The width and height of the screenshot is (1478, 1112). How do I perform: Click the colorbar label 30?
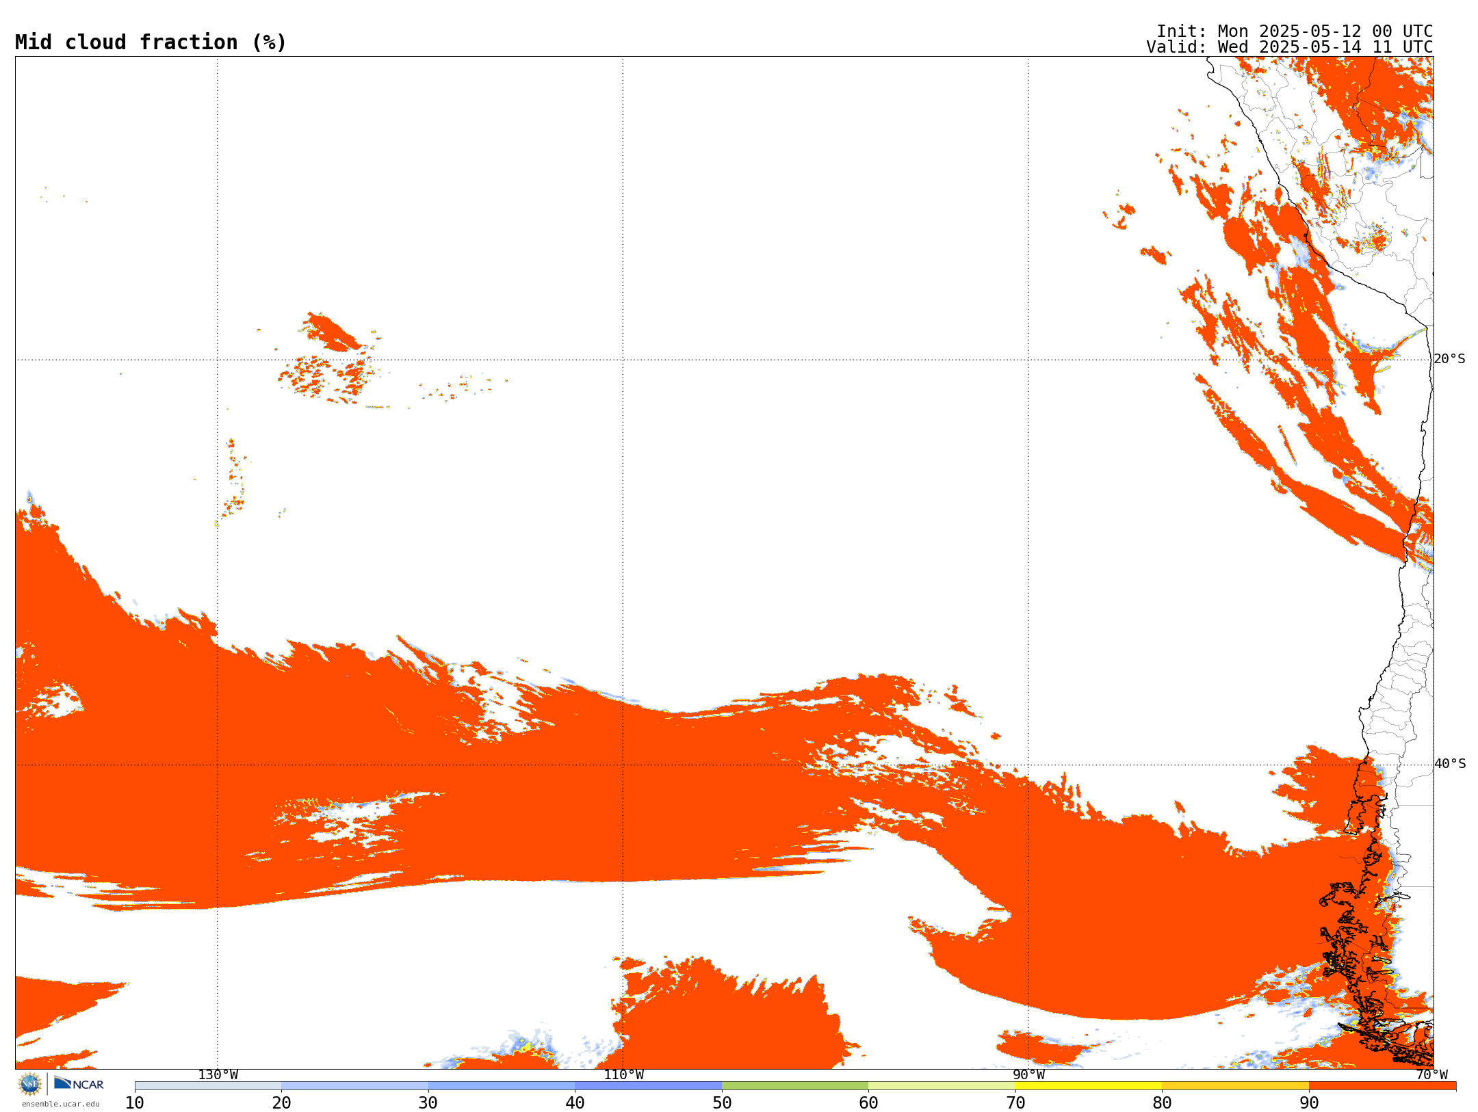pyautogui.click(x=428, y=1102)
